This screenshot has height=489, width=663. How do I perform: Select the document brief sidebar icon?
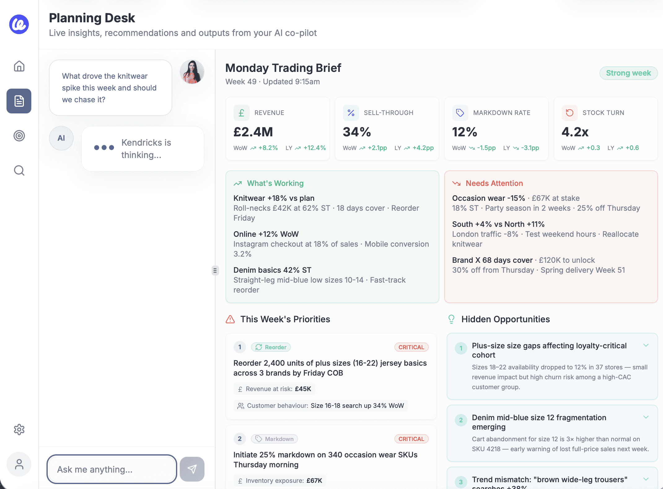pos(19,101)
